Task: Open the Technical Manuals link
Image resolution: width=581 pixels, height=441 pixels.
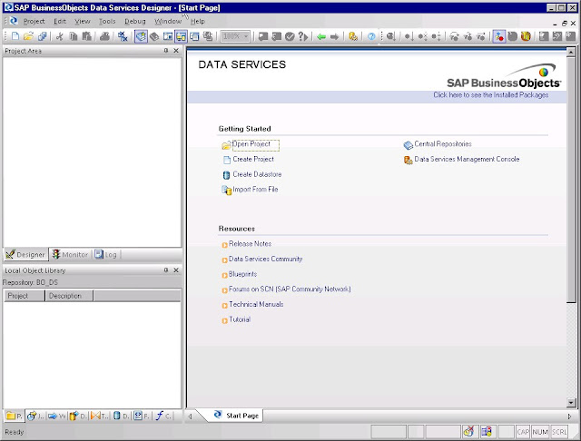Action: [x=256, y=304]
